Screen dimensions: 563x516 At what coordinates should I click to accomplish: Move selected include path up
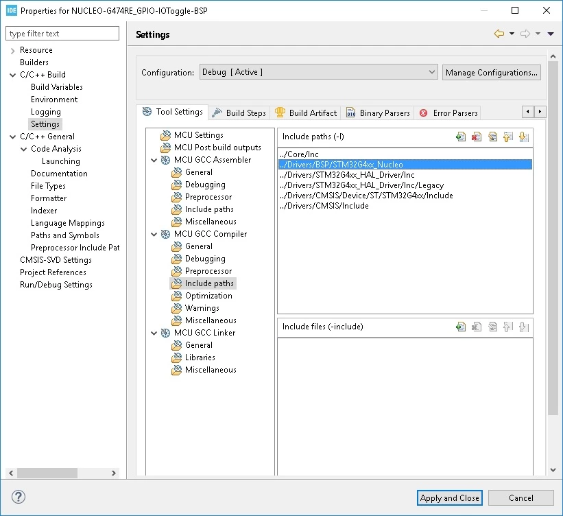point(508,137)
